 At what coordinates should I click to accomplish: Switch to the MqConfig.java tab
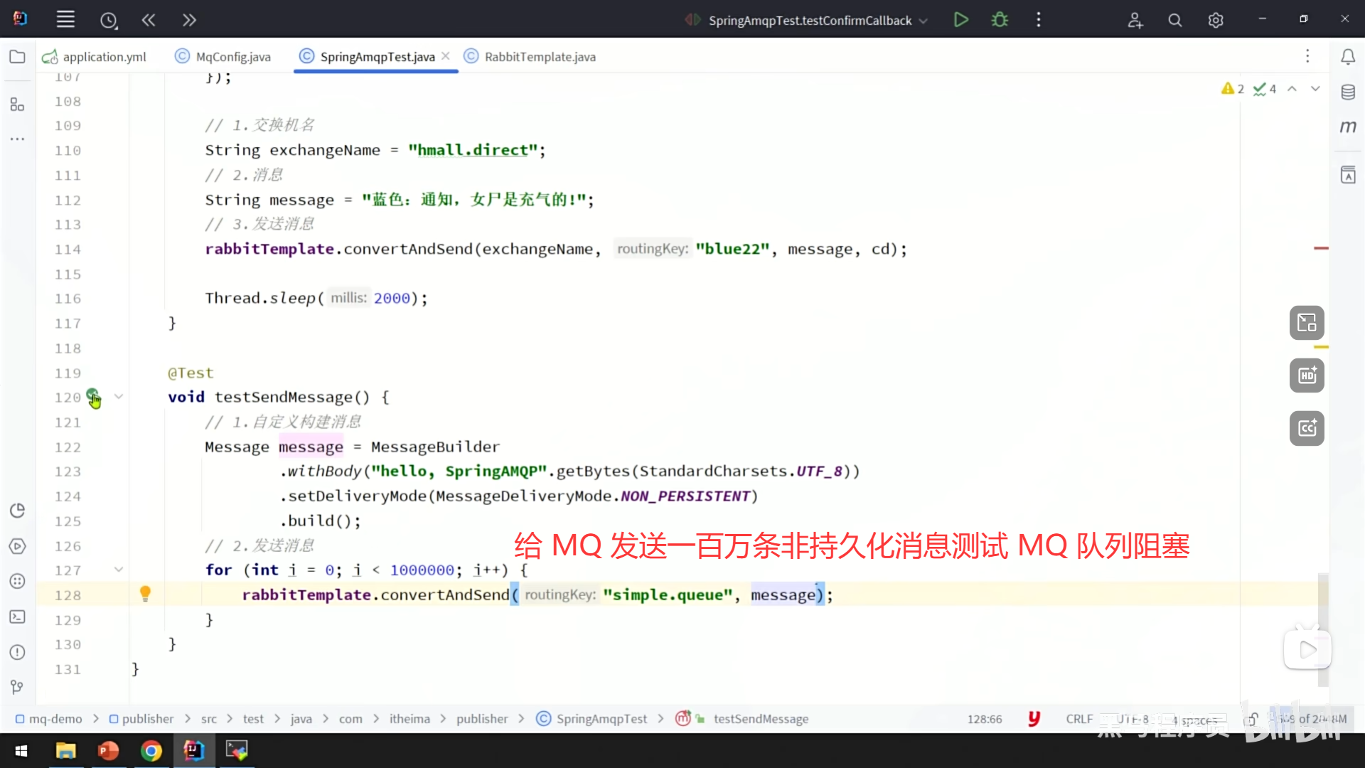pos(232,57)
